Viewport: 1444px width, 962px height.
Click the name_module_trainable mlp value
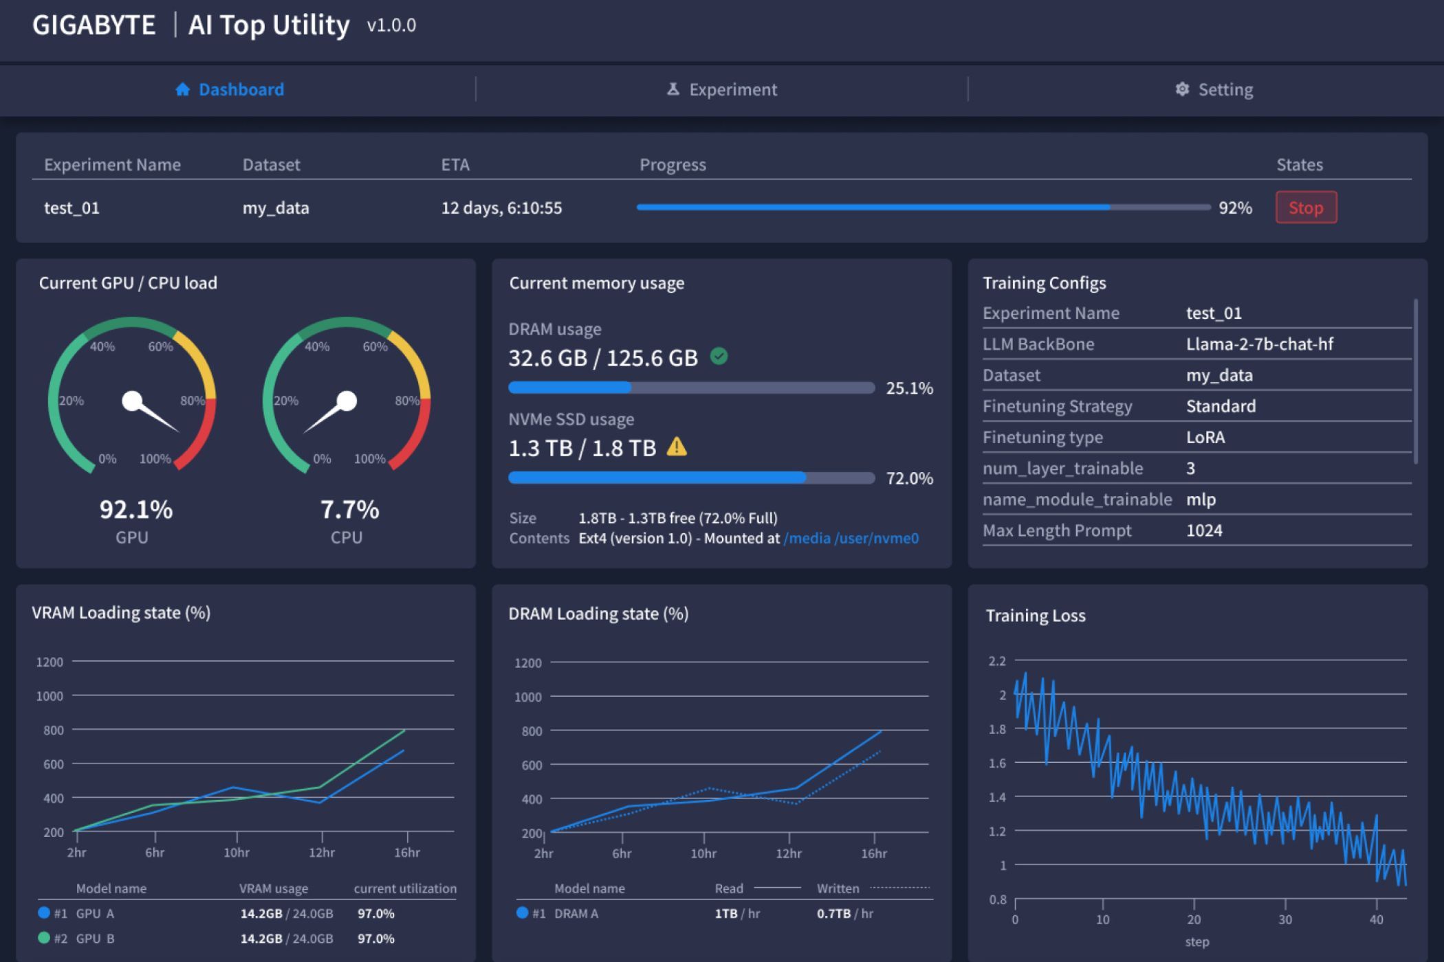point(1201,500)
